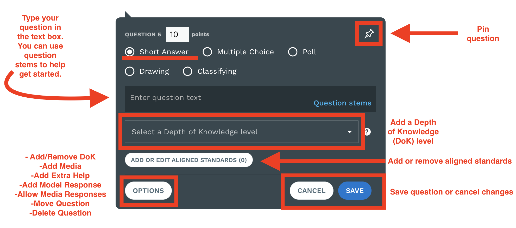Click the Question 5 heading label

143,35
